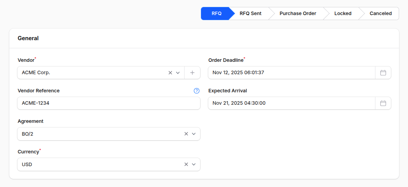This screenshot has height=187, width=408.
Task: Clear the ACME Corp. vendor selection
Action: pyautogui.click(x=170, y=73)
